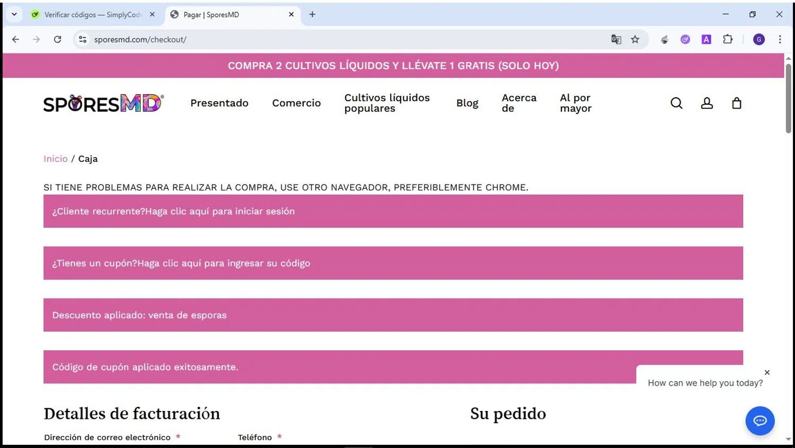Open the 'Comercio' menu item
This screenshot has width=795, height=448.
296,103
